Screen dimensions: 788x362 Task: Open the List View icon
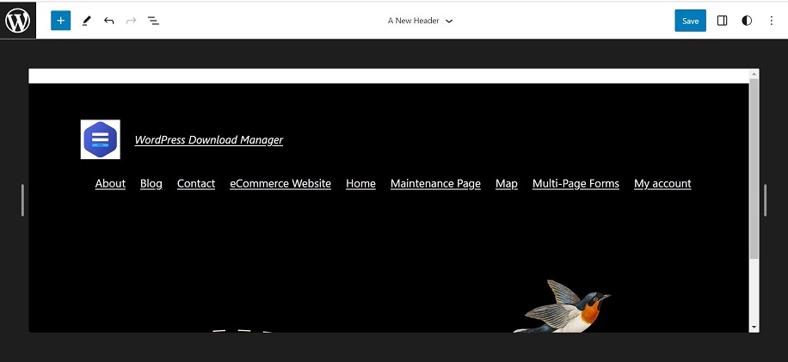pyautogui.click(x=153, y=21)
